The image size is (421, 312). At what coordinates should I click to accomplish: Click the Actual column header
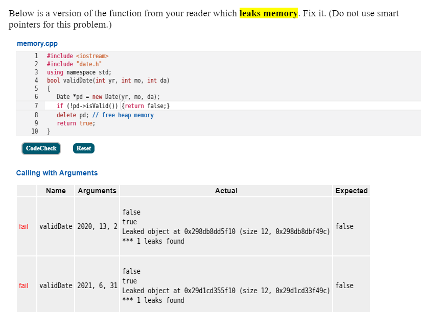coord(226,191)
